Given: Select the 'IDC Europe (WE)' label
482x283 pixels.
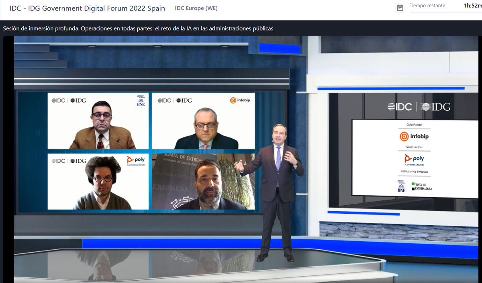Looking at the screenshot, I should click(x=196, y=8).
